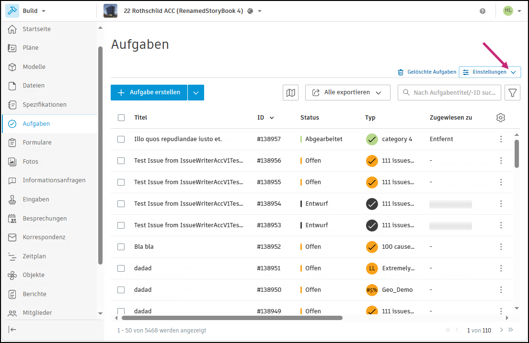Open Spezifikationen section
The height and width of the screenshot is (343, 529).
(x=44, y=104)
